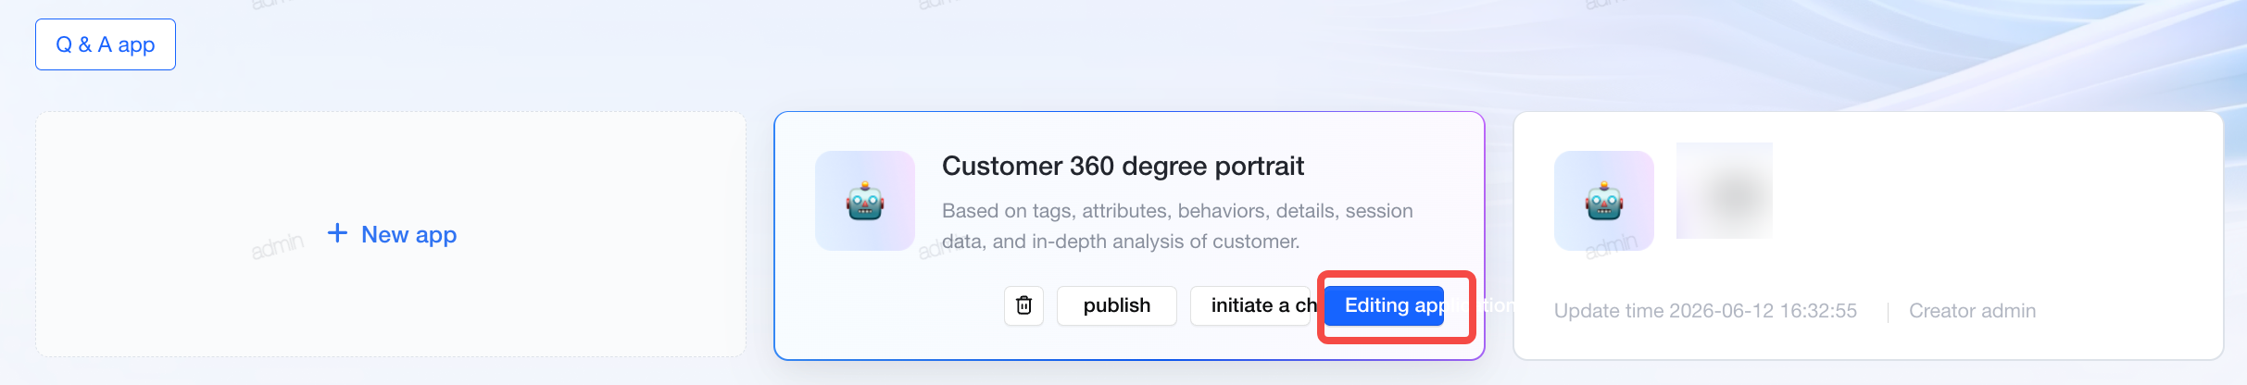The width and height of the screenshot is (2247, 385).
Task: Select the blurred name thumbnail on second card
Action: click(1725, 191)
